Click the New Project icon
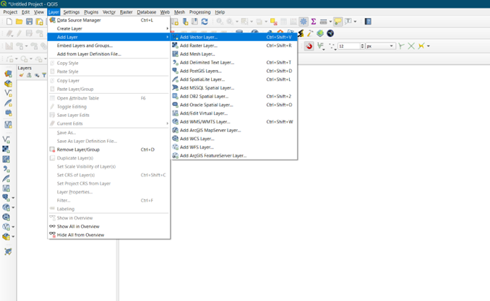The height and width of the screenshot is (301, 490). coord(9,22)
